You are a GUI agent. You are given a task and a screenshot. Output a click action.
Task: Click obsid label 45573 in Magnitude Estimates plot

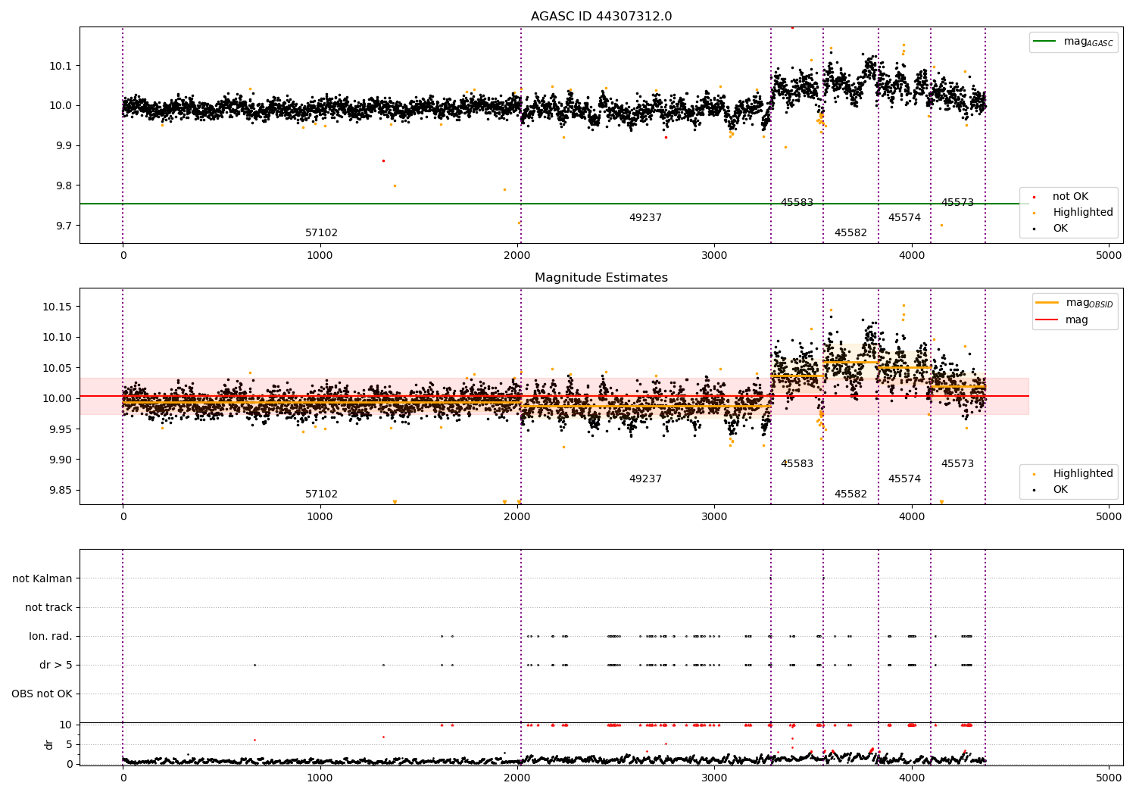[957, 464]
